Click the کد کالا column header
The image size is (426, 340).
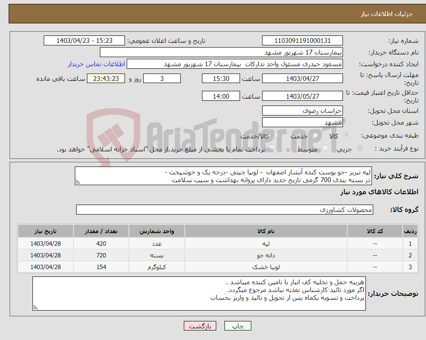coord(375,231)
